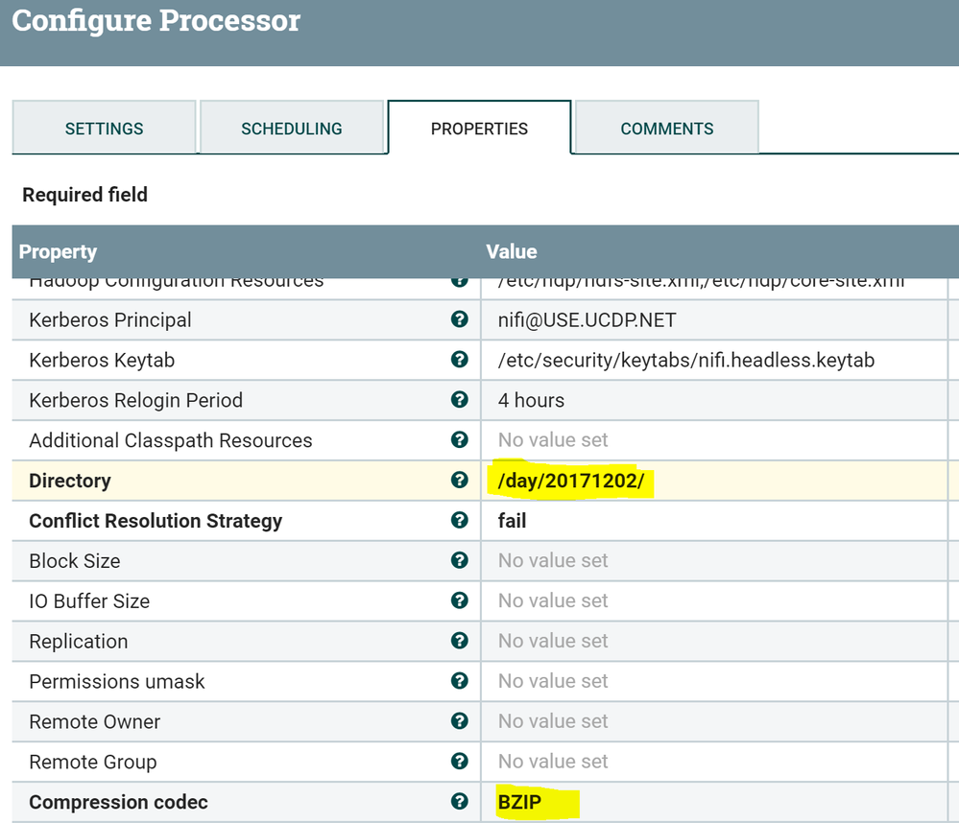The height and width of the screenshot is (823, 959).
Task: Click help icon next to Directory
Action: (x=459, y=481)
